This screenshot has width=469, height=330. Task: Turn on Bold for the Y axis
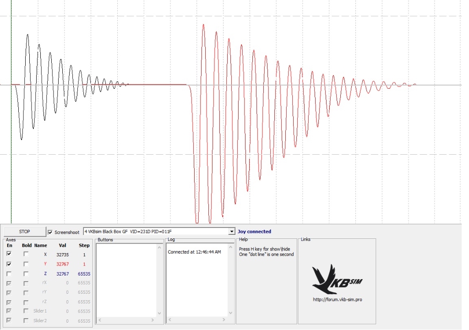pyautogui.click(x=26, y=264)
